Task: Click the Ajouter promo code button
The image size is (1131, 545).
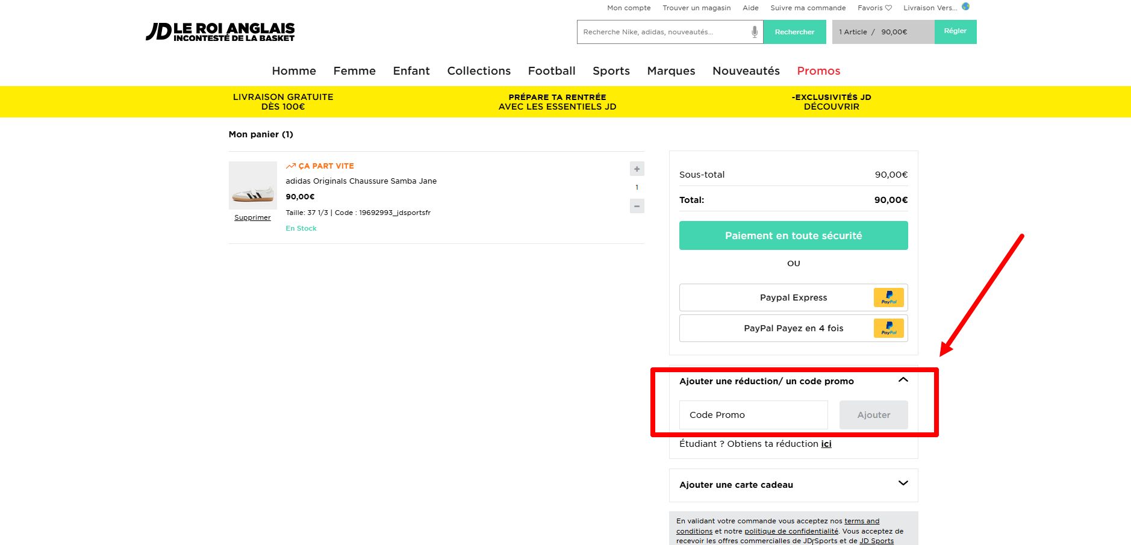Action: coord(873,415)
